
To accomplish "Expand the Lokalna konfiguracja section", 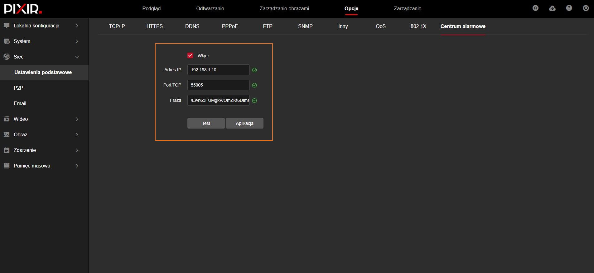I will (x=77, y=26).
